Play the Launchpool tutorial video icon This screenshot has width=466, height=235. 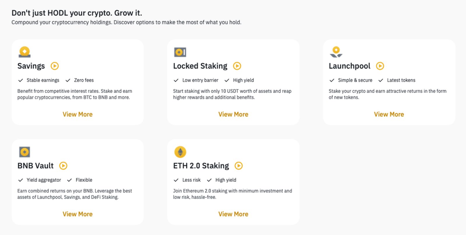380,66
